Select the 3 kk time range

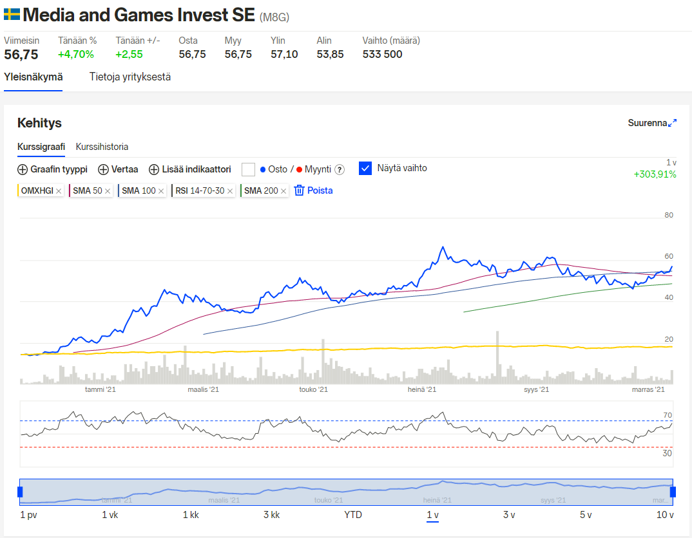point(271,515)
